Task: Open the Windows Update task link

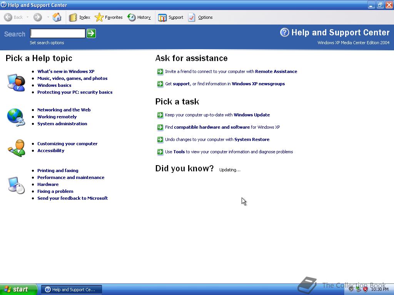Action: (252, 115)
